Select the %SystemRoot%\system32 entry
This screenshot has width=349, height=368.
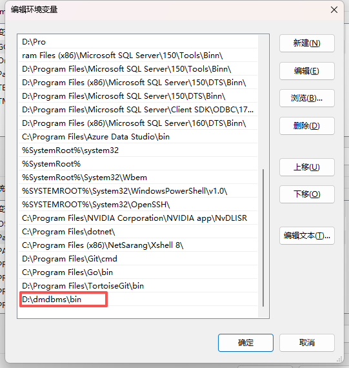[x=138, y=150]
